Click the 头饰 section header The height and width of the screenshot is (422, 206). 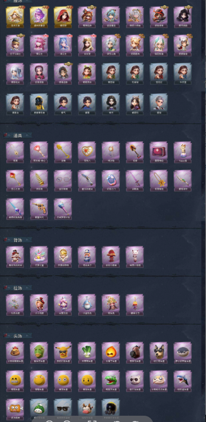click(18, 335)
